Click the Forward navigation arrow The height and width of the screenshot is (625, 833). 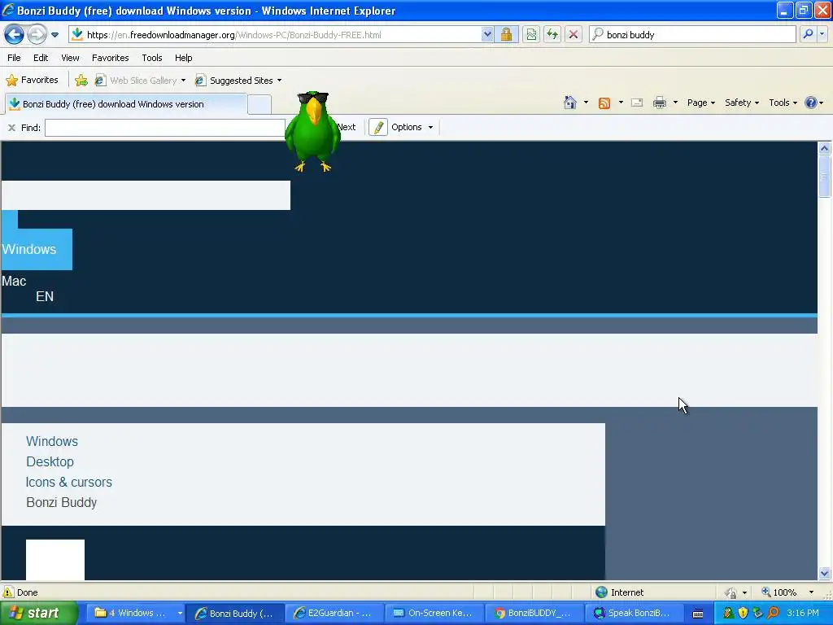[x=37, y=35]
